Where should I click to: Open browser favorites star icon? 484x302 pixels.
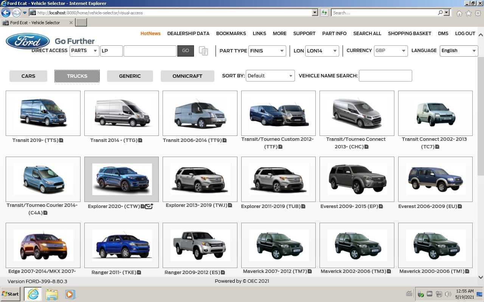tap(468, 13)
